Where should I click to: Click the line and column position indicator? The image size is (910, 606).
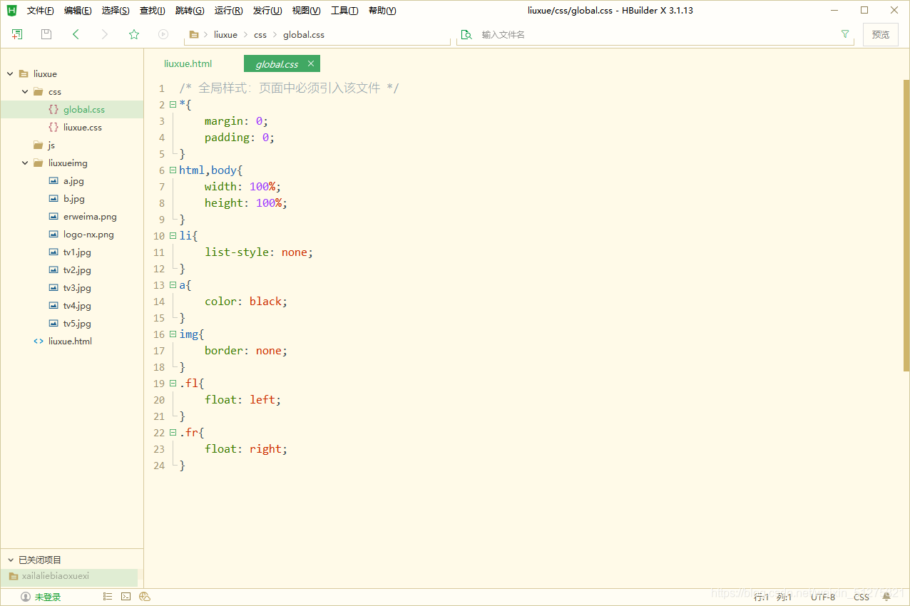click(772, 597)
